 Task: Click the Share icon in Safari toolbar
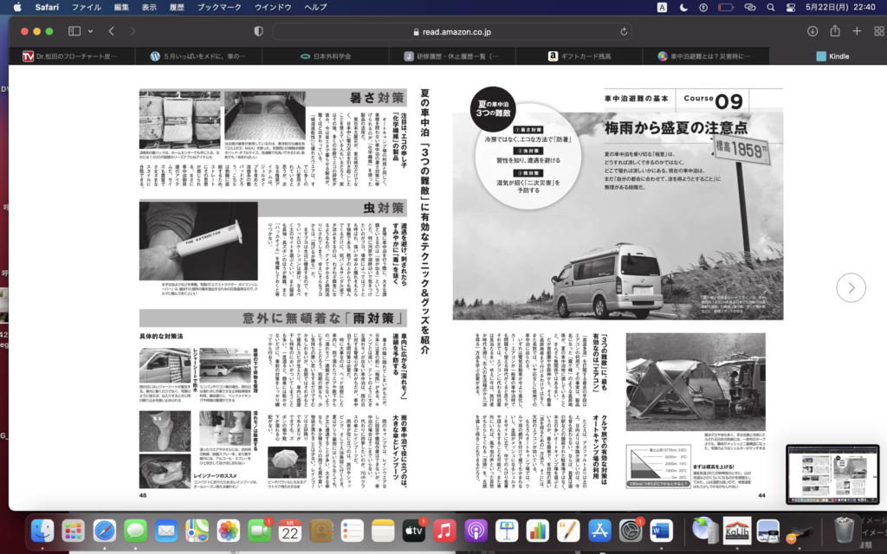coord(835,31)
